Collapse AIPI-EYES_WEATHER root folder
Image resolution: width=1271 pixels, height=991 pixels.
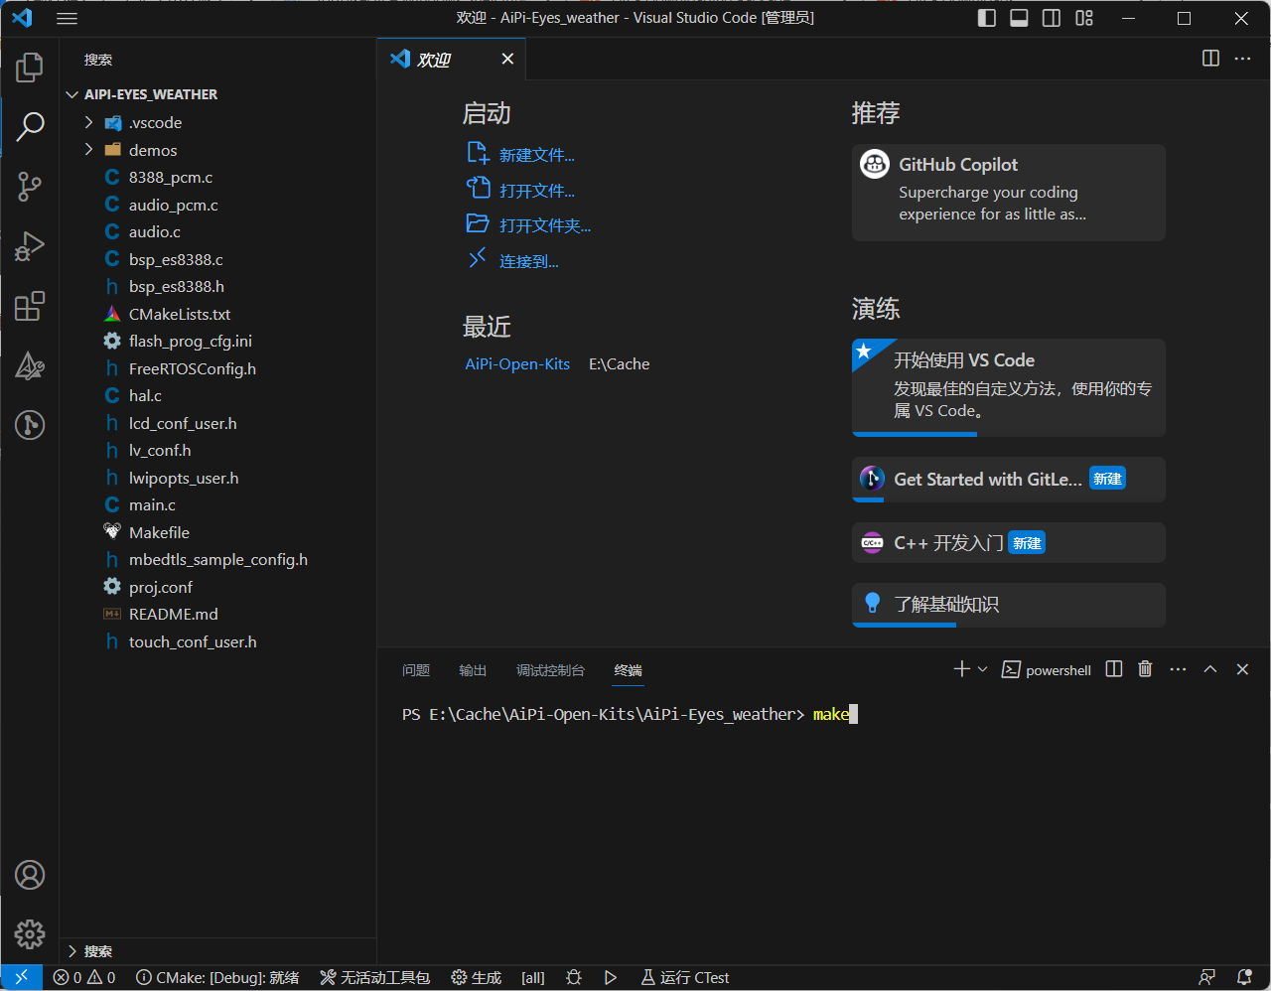[x=217, y=94]
